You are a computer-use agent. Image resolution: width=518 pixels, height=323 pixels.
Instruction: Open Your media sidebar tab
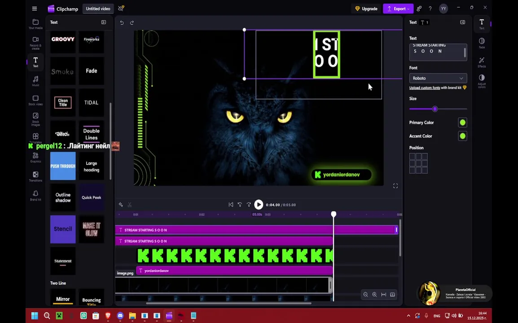(35, 24)
